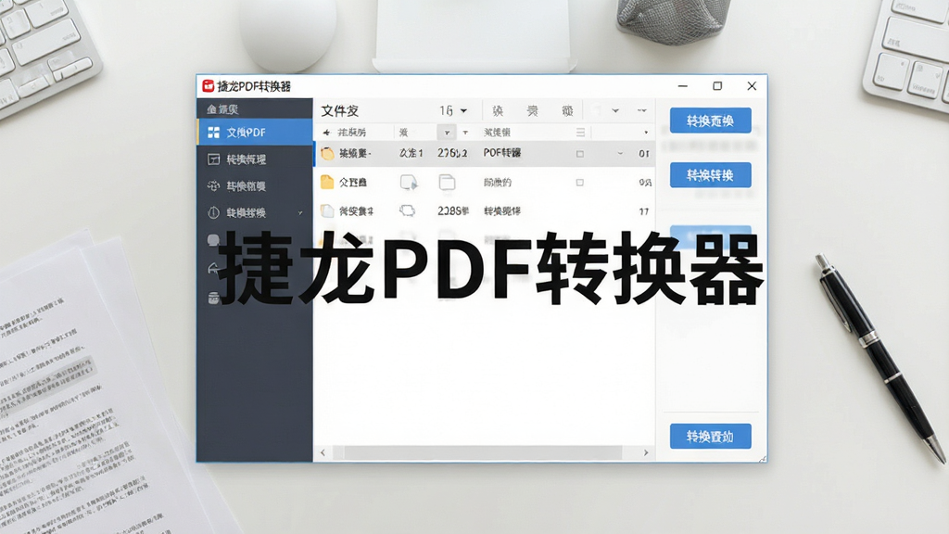Click the copy pages icon in the second row
The image size is (949, 534).
[447, 182]
